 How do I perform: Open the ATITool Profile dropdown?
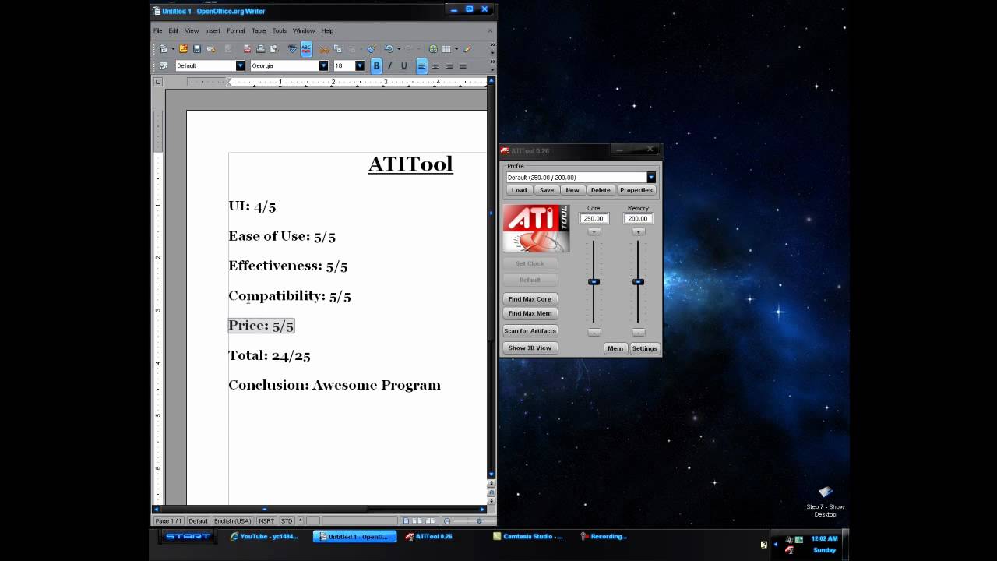pyautogui.click(x=651, y=178)
